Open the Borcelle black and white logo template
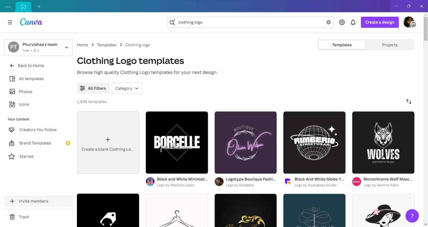 tap(176, 142)
